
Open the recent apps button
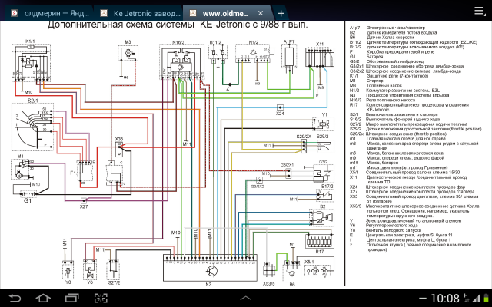coord(72,298)
